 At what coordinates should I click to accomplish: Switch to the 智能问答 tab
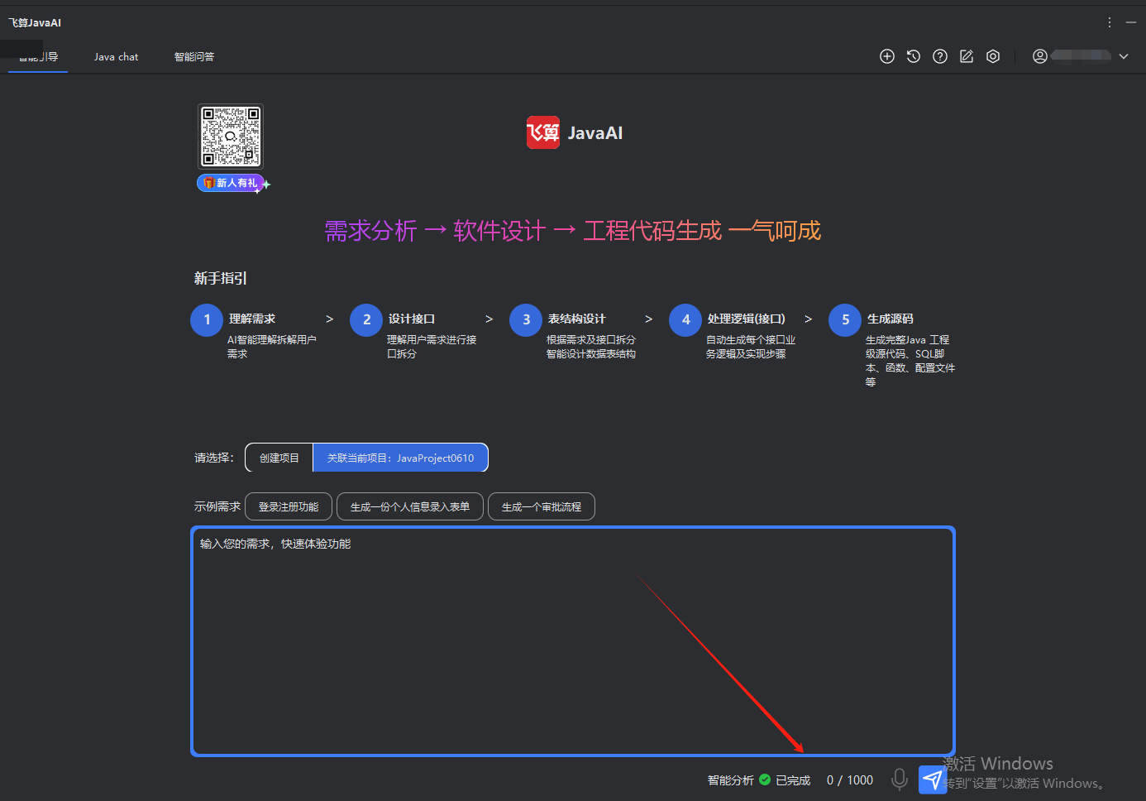194,57
